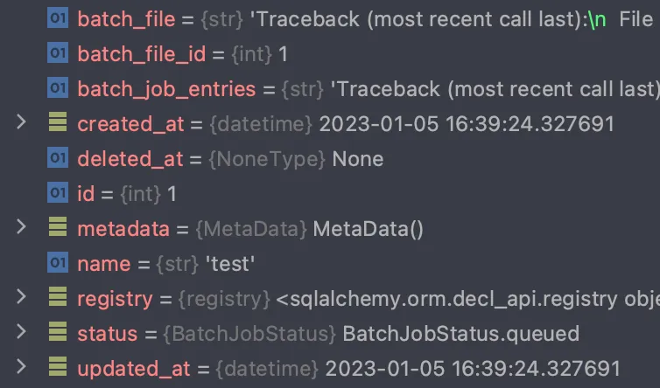Click the type icon for id
The image size is (660, 388).
58,192
